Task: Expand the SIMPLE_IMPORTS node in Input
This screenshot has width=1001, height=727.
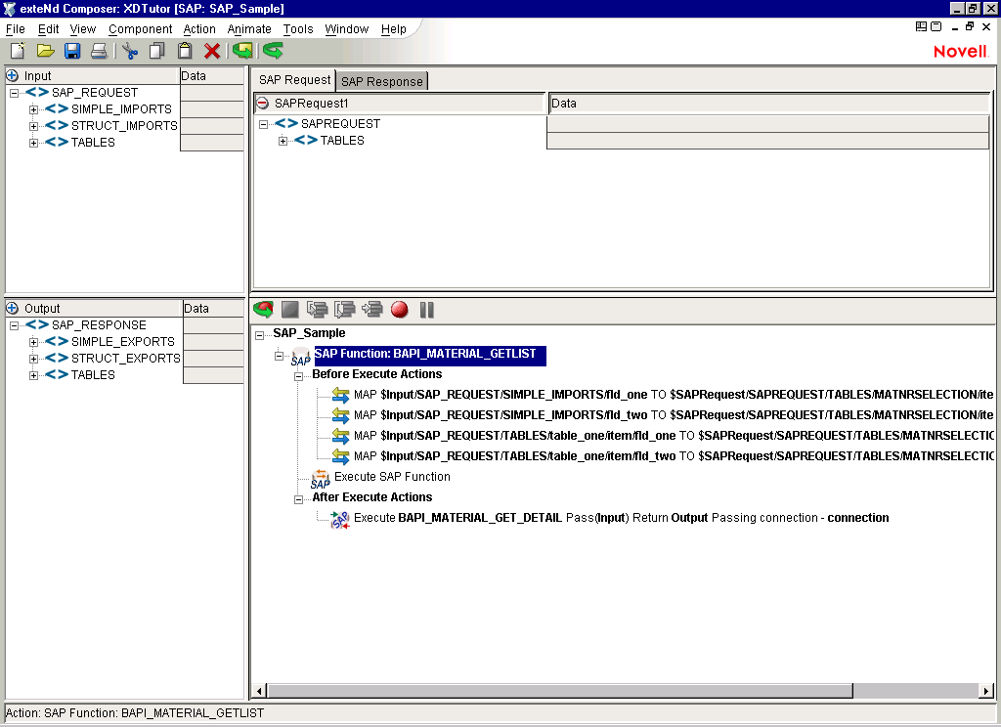Action: click(33, 109)
